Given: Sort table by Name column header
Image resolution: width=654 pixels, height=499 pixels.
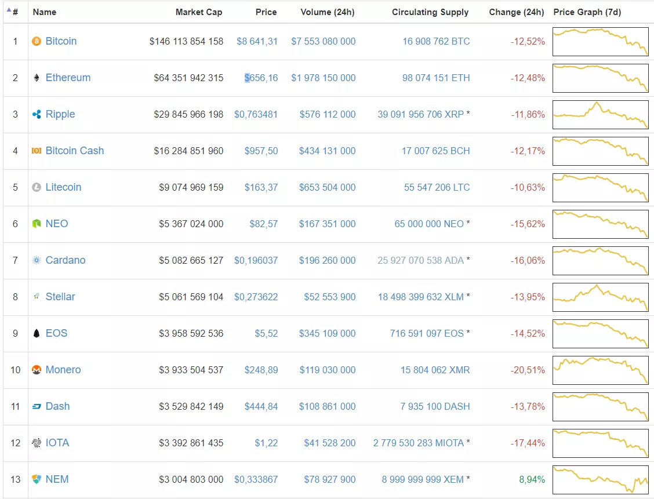Looking at the screenshot, I should click(x=45, y=12).
